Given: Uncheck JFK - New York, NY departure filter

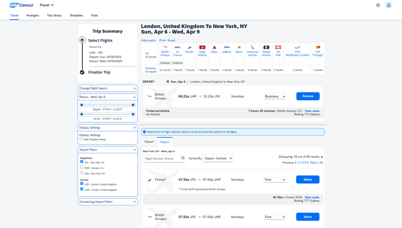Looking at the screenshot, I should tap(82, 162).
